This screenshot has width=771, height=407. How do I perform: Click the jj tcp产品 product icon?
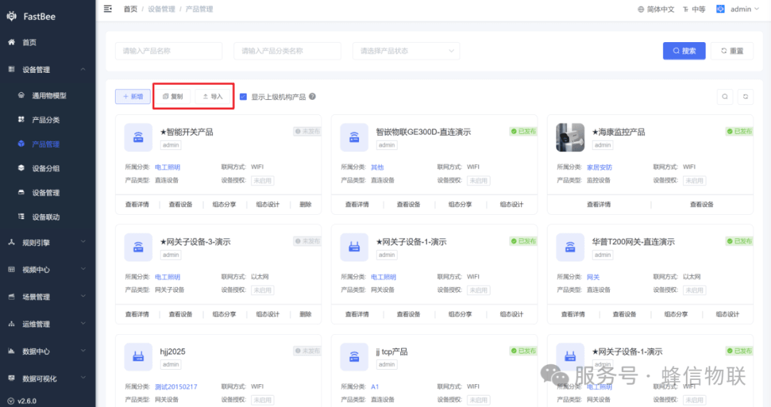tap(354, 356)
